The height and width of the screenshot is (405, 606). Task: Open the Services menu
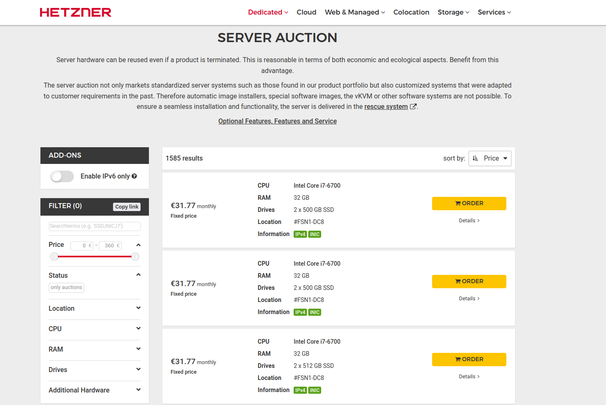(494, 12)
